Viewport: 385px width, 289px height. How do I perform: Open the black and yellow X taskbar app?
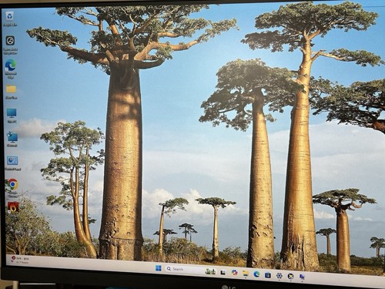tap(290, 276)
